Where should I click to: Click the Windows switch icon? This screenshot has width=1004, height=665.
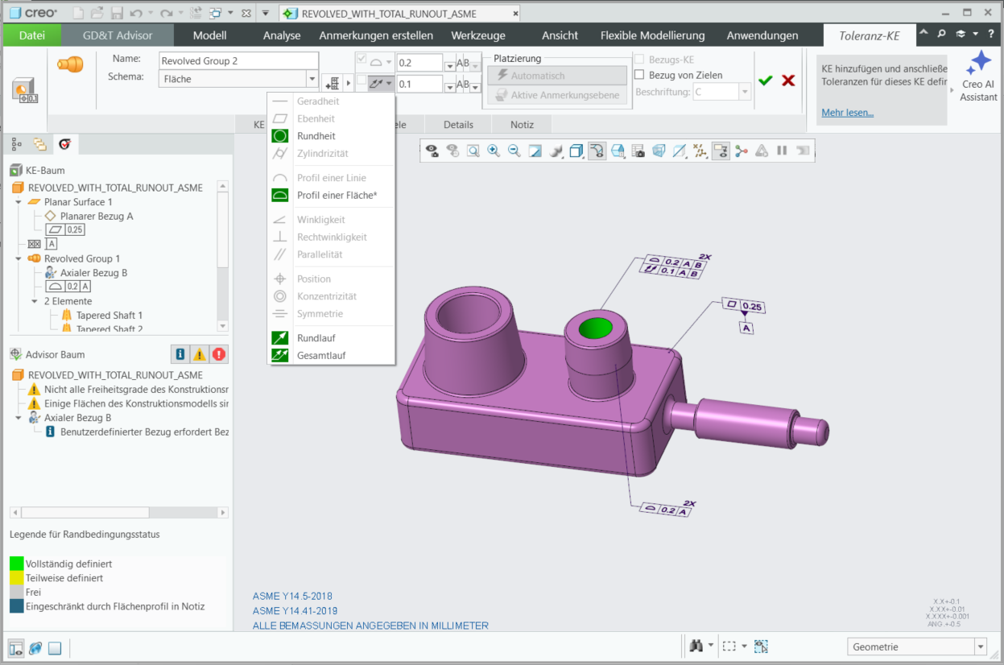(216, 14)
